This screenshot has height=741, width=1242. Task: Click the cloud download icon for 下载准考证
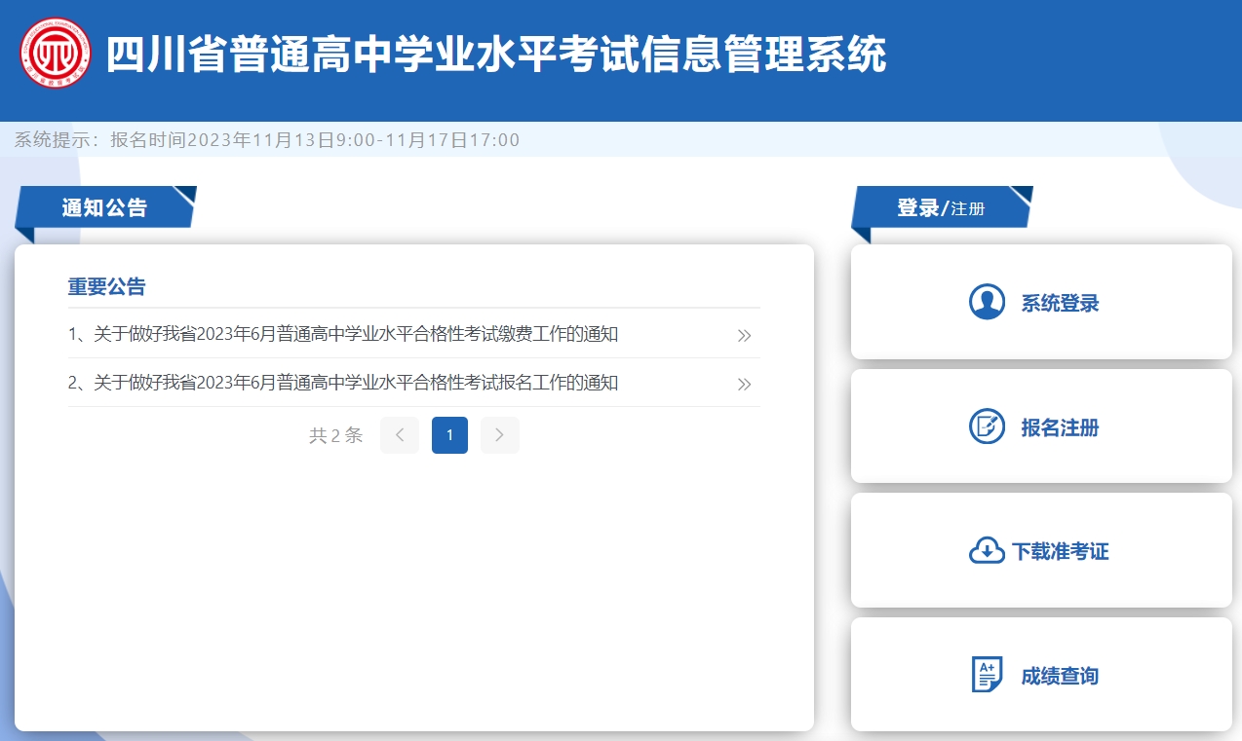[987, 551]
